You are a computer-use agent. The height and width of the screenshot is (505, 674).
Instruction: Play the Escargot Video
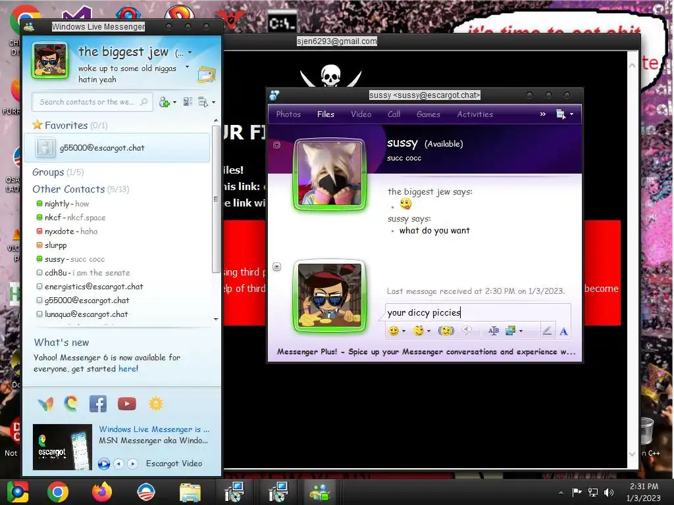pos(103,464)
